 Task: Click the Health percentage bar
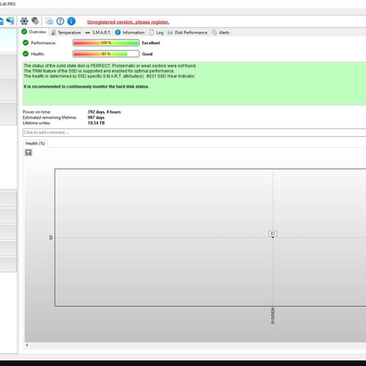point(106,53)
